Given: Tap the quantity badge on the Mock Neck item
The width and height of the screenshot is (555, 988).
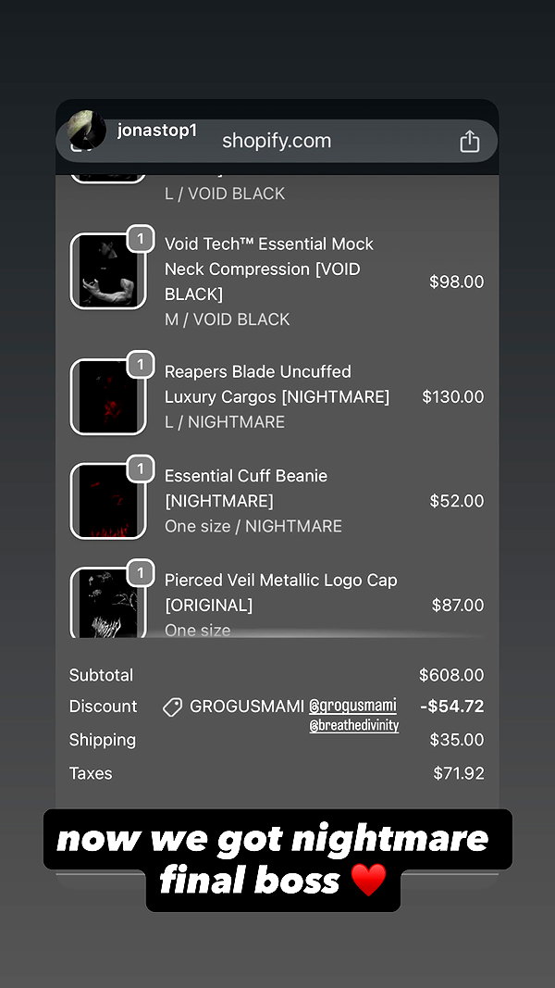Looking at the screenshot, I should click(x=141, y=239).
